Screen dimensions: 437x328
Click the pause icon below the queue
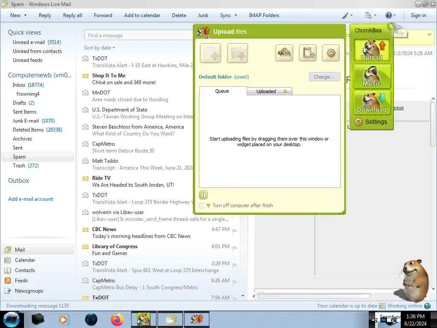[203, 195]
